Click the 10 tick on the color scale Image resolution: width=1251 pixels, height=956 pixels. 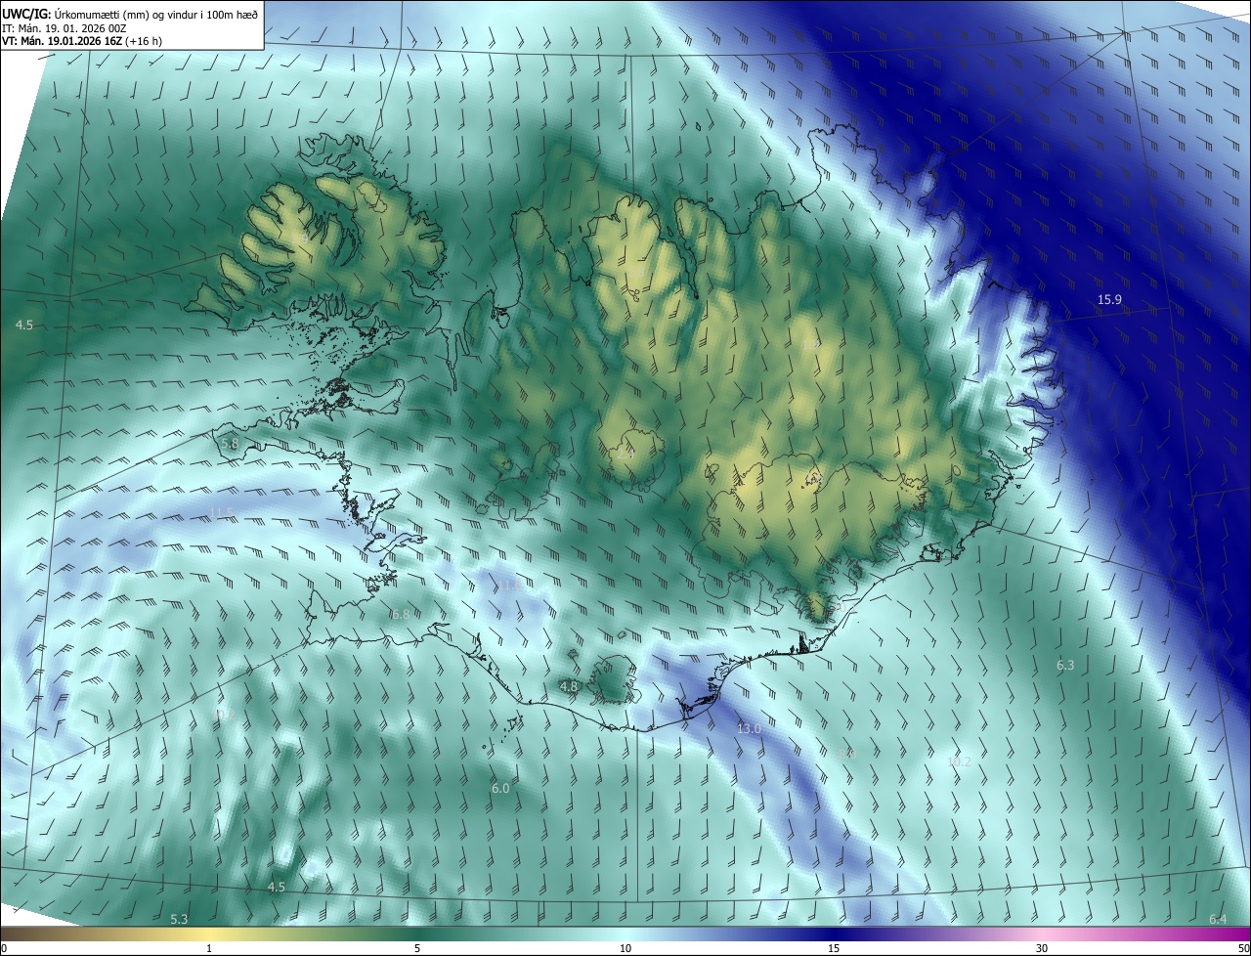[625, 948]
